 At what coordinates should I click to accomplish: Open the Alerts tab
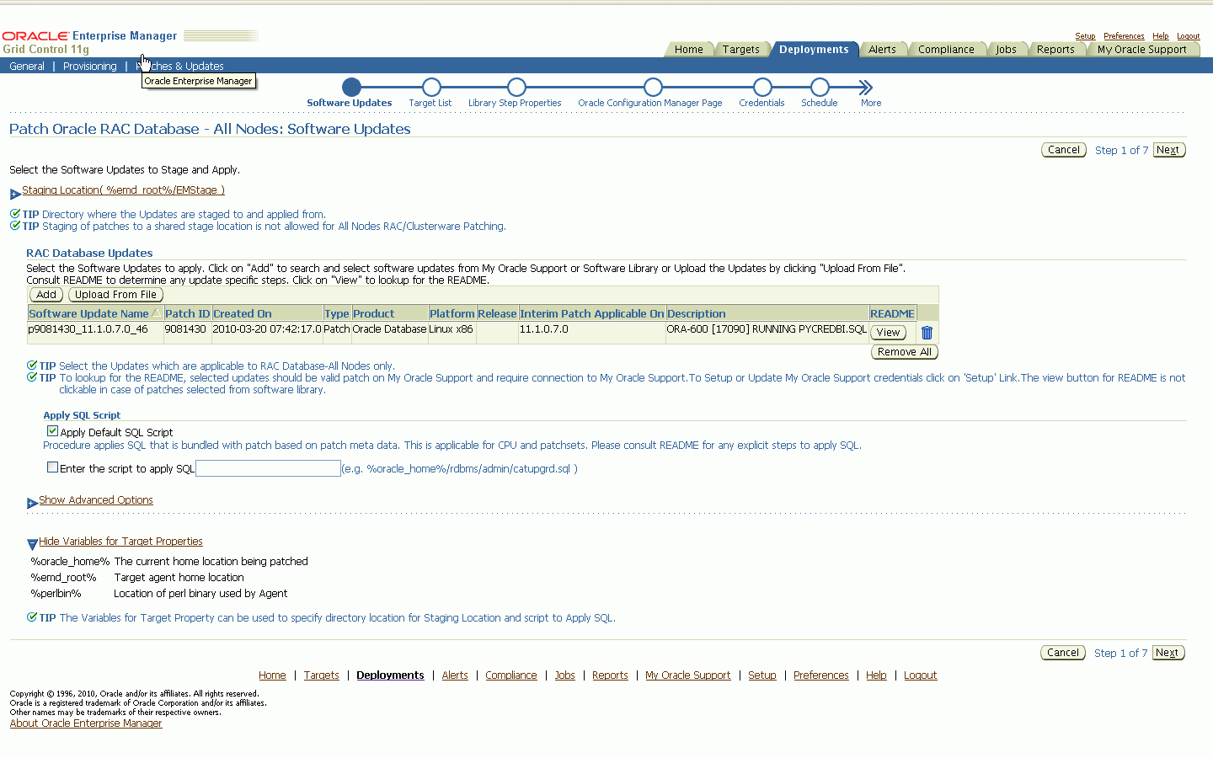[x=882, y=50]
